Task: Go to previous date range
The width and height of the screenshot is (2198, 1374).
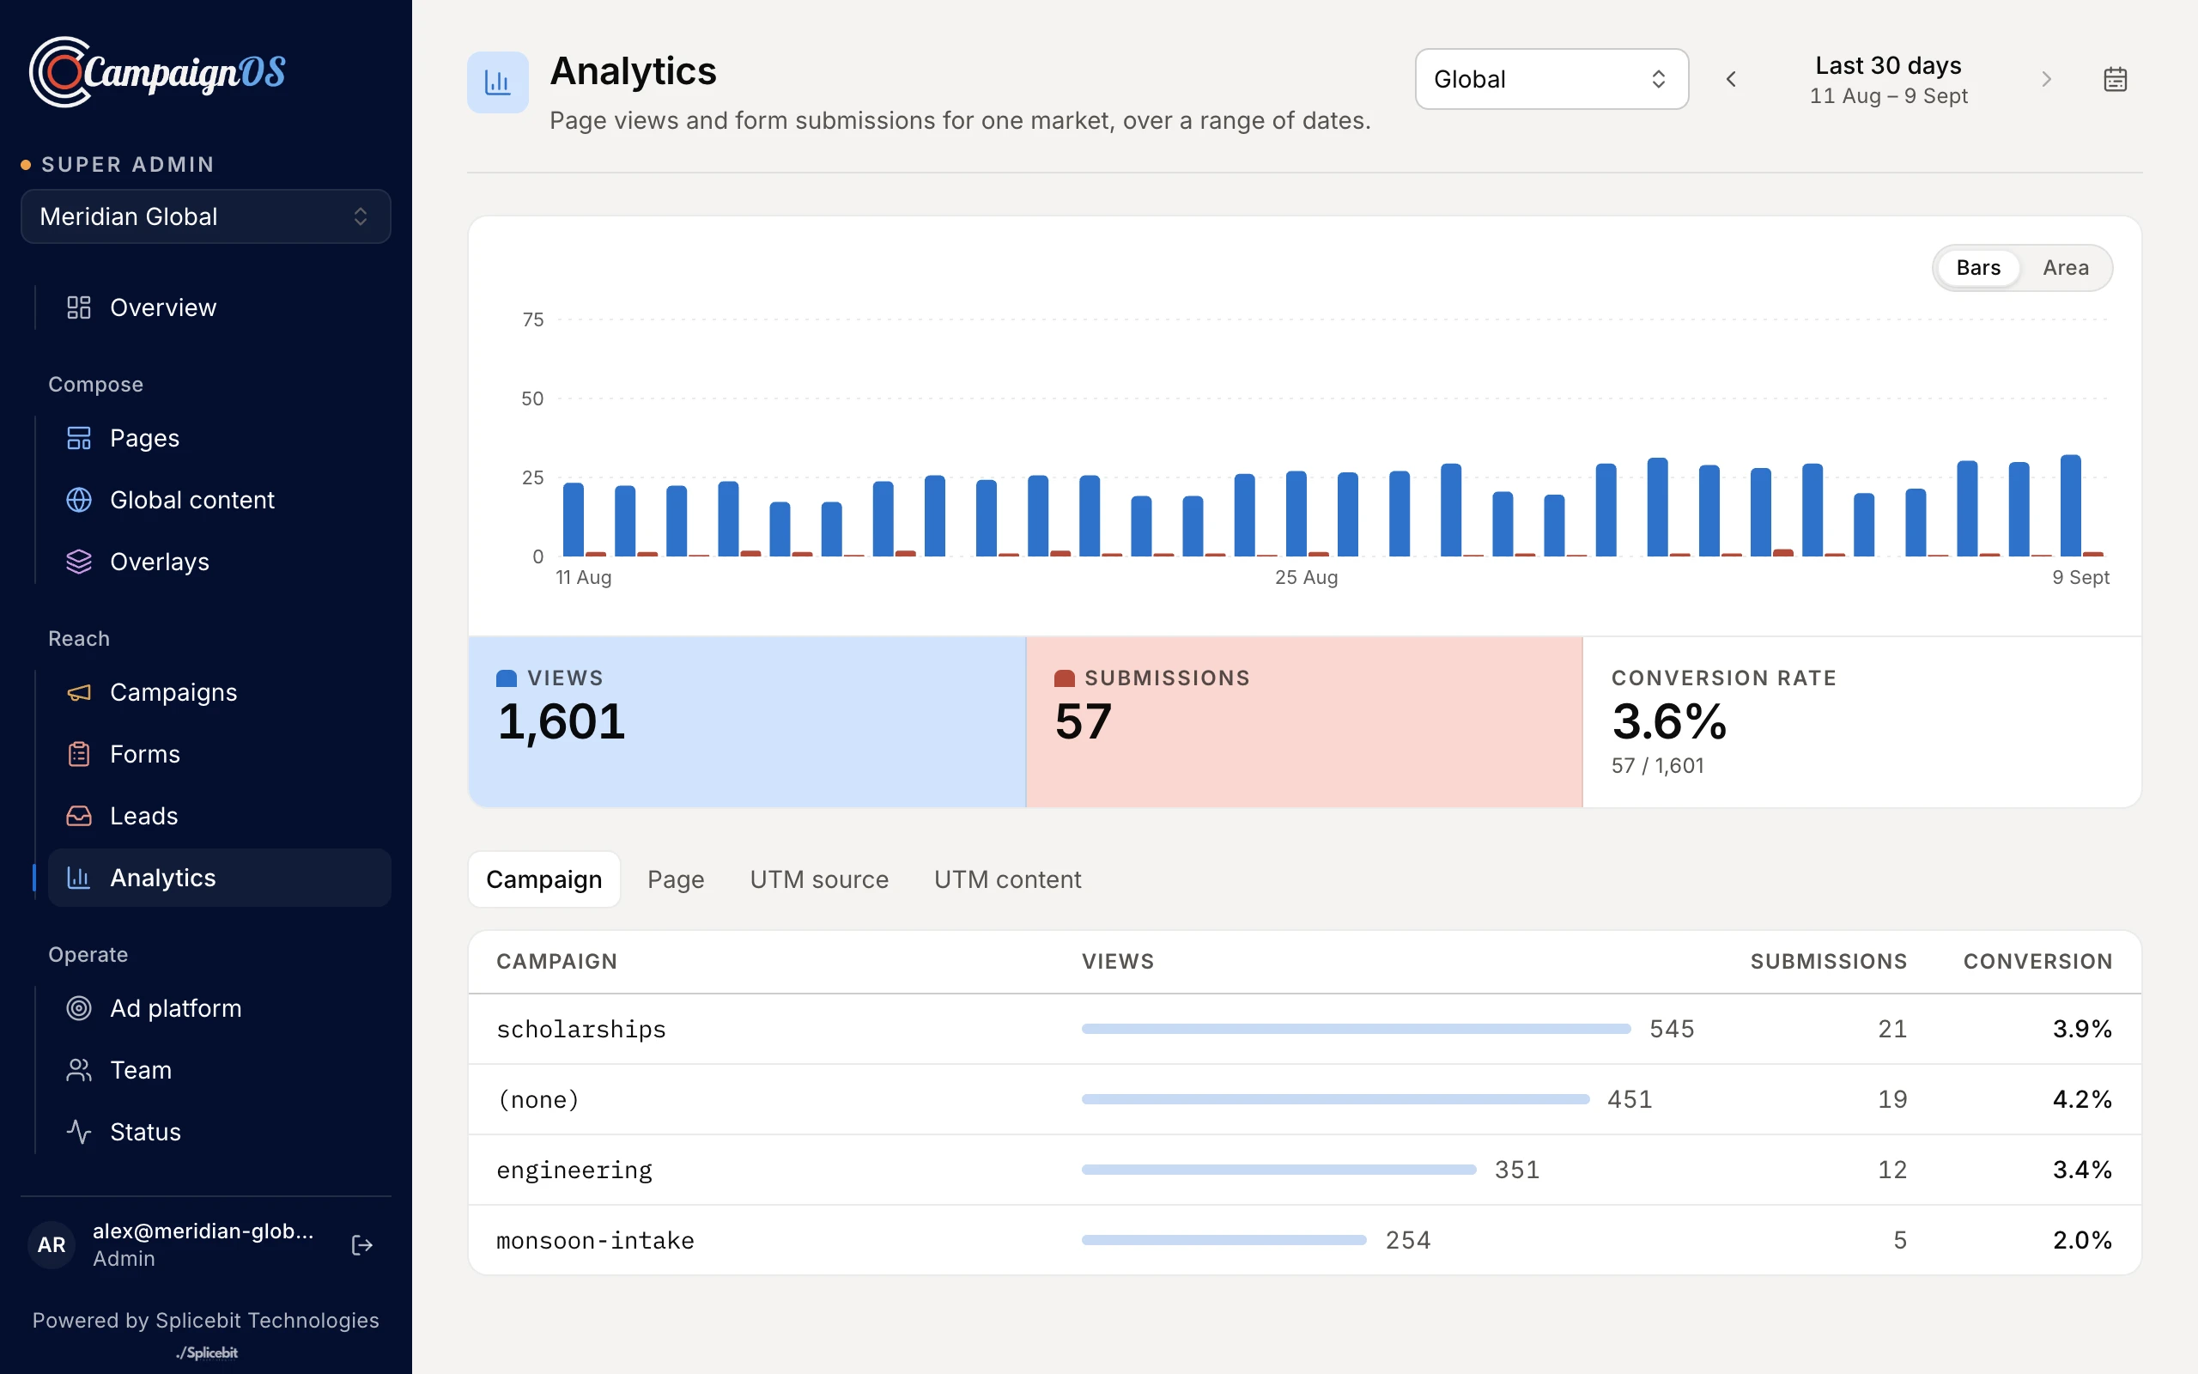Action: click(x=1731, y=79)
